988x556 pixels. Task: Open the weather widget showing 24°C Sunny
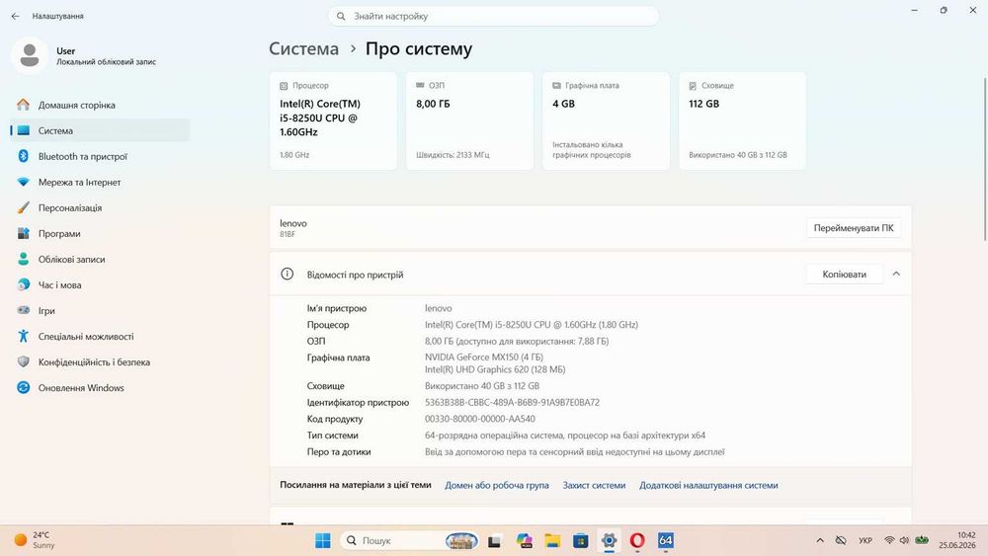point(36,540)
